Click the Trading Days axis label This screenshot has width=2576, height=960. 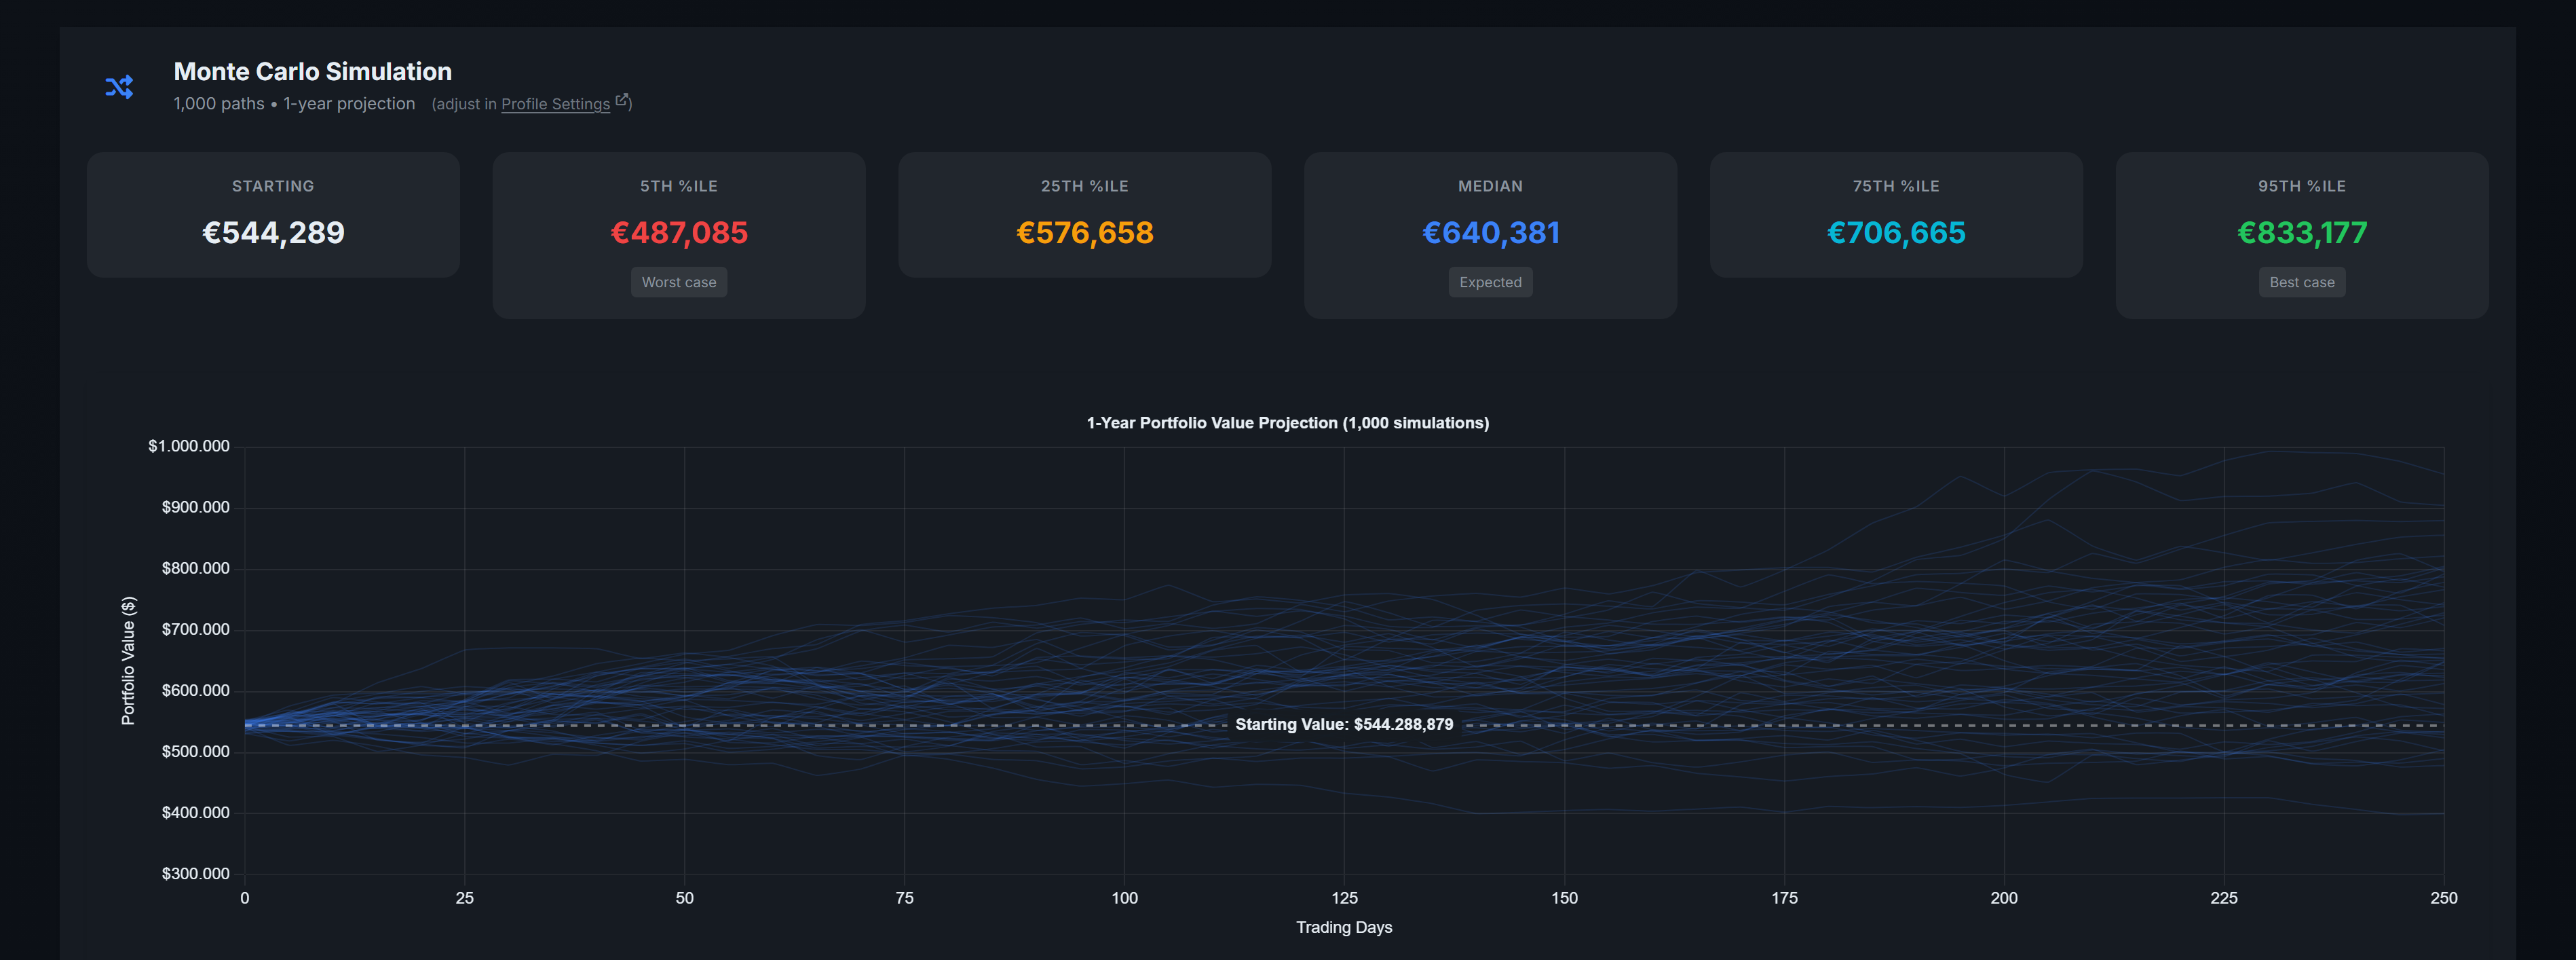(x=1343, y=927)
